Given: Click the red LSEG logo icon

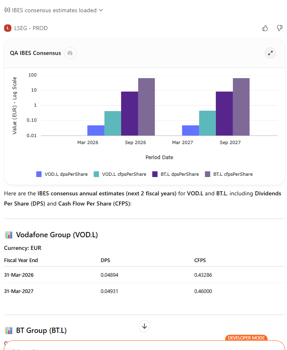Looking at the screenshot, I should [x=7, y=28].
